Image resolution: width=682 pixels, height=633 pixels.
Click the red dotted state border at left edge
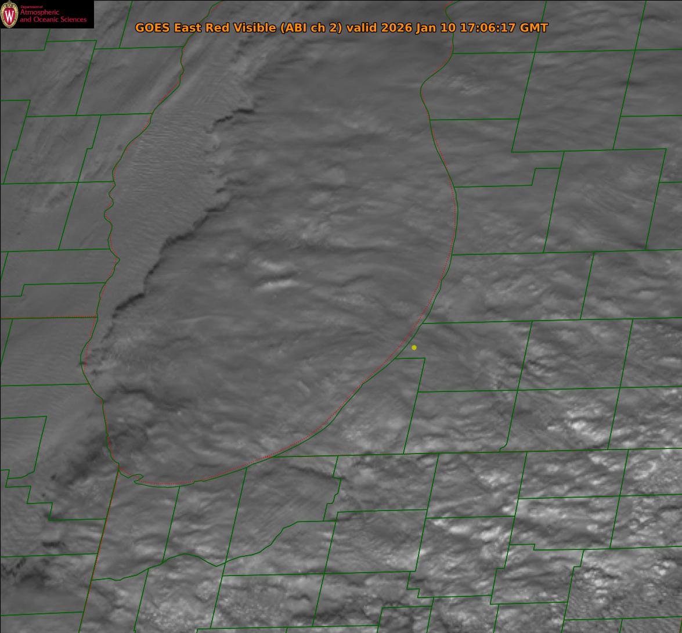click(48, 318)
